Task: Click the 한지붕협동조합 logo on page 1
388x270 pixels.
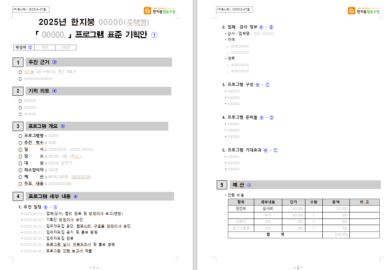Action: coord(160,11)
